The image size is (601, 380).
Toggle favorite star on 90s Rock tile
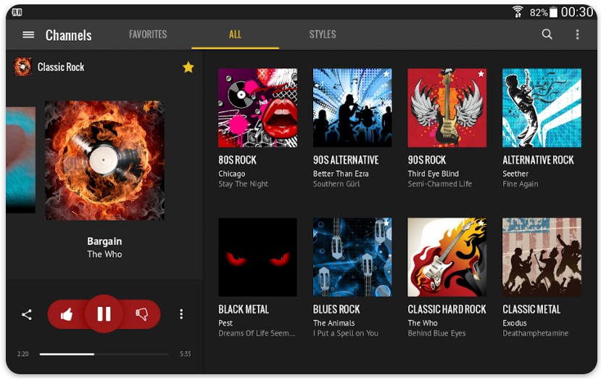tap(481, 74)
